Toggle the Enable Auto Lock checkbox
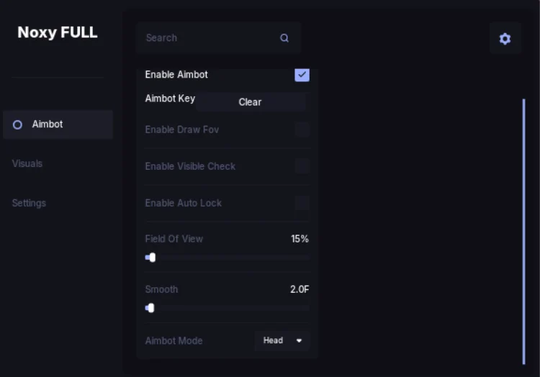The width and height of the screenshot is (540, 377). point(302,203)
